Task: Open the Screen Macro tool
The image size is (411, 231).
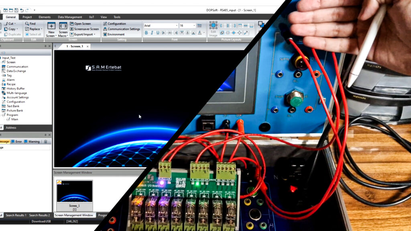Action: [63, 26]
